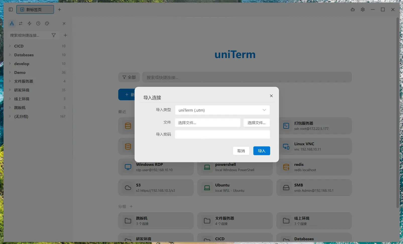Click the sidebar filter funnel icon

53,35
